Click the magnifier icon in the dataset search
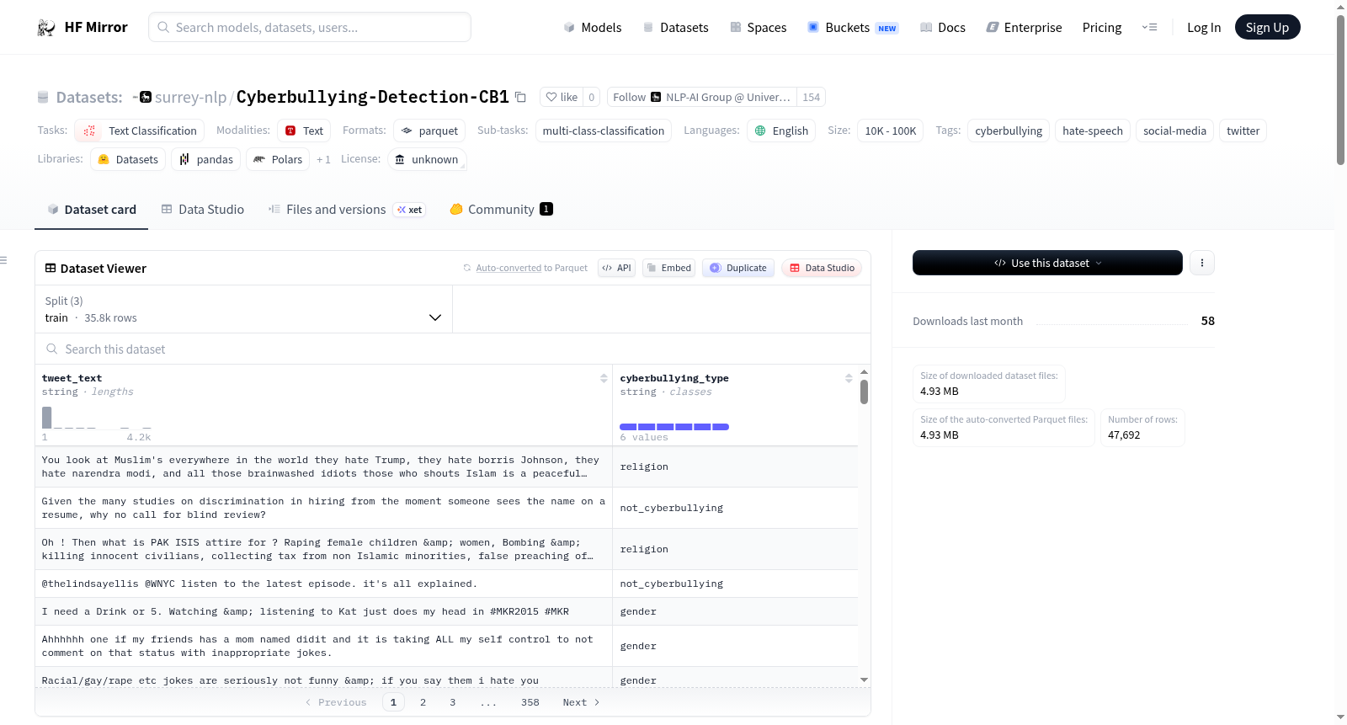The width and height of the screenshot is (1347, 725). [52, 349]
